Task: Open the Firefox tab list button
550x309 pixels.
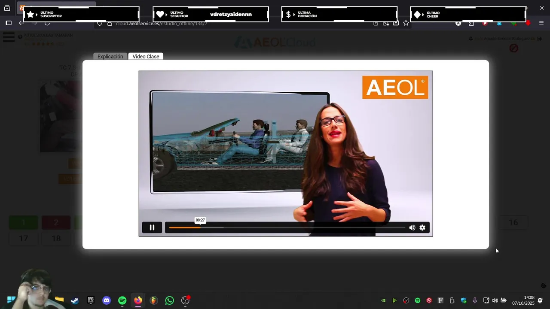Action: click(7, 8)
